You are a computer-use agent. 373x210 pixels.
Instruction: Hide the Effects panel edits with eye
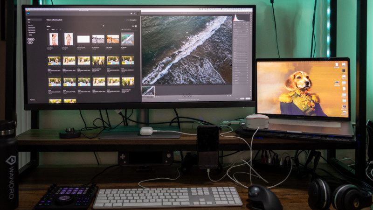tap(247, 80)
